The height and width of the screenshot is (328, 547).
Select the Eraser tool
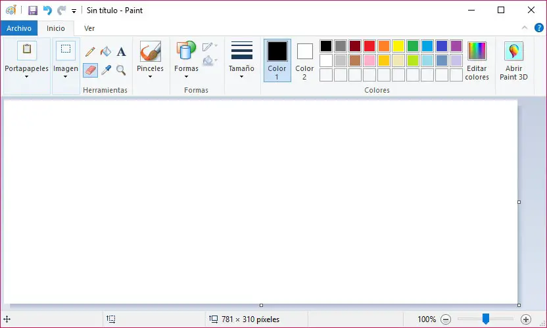click(x=90, y=70)
